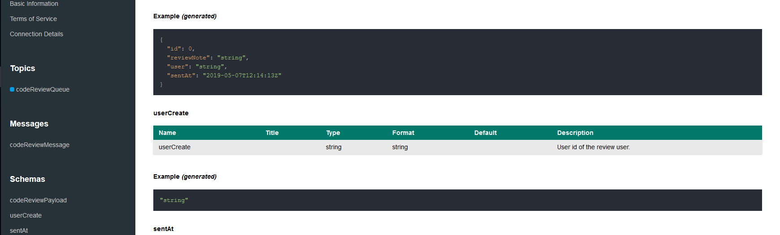This screenshot has height=235, width=780.
Task: Click the Type column header
Action: coord(333,133)
